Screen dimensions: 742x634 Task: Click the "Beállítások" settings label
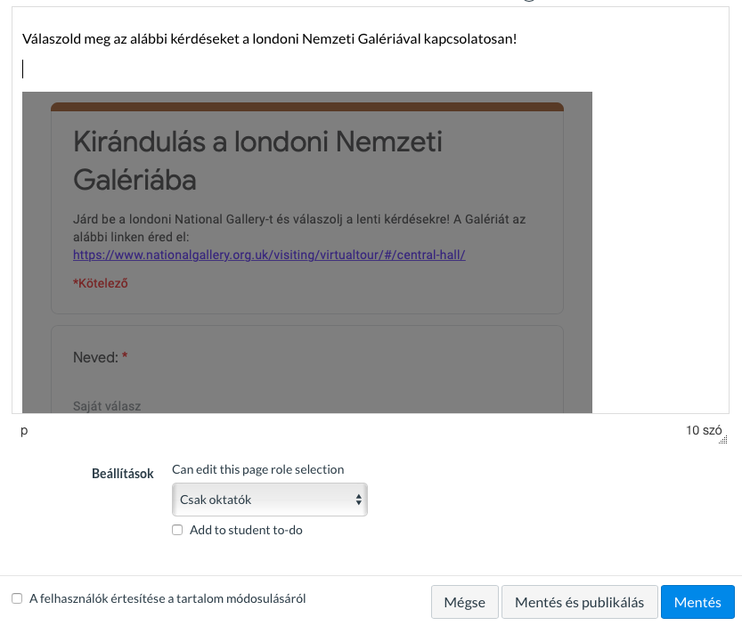[123, 474]
